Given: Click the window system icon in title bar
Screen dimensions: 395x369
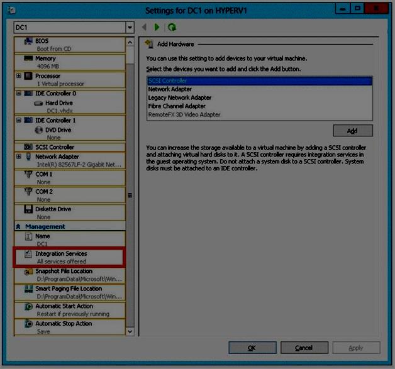Looking at the screenshot, I should coord(11,10).
